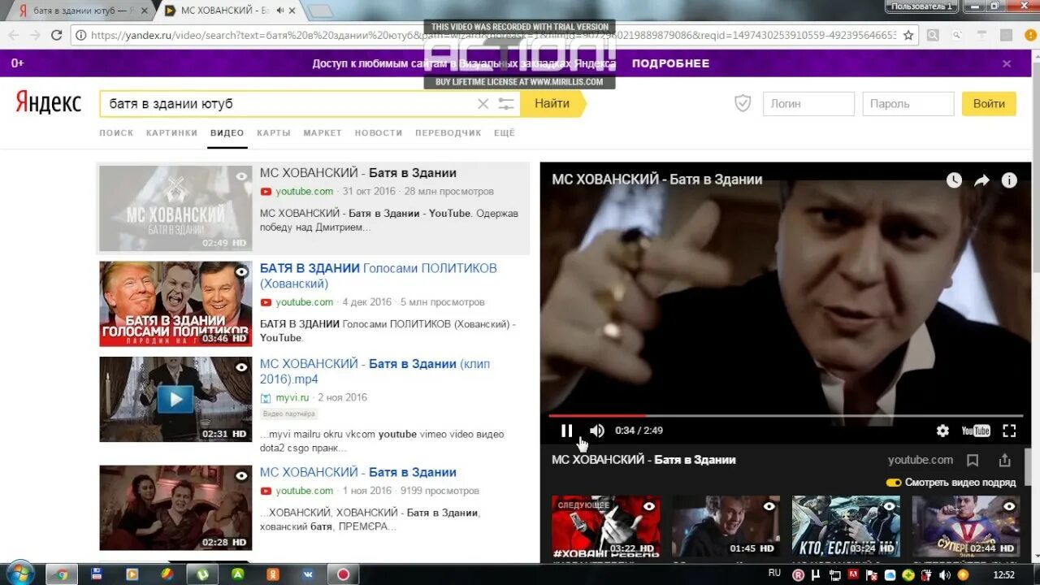This screenshot has height=585, width=1040.
Task: Open video player settings gear
Action: [942, 431]
